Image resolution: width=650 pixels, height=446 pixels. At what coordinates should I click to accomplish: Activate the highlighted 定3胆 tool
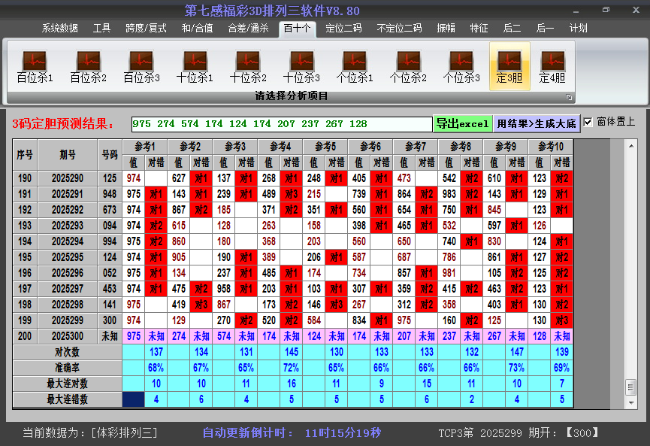click(x=509, y=64)
